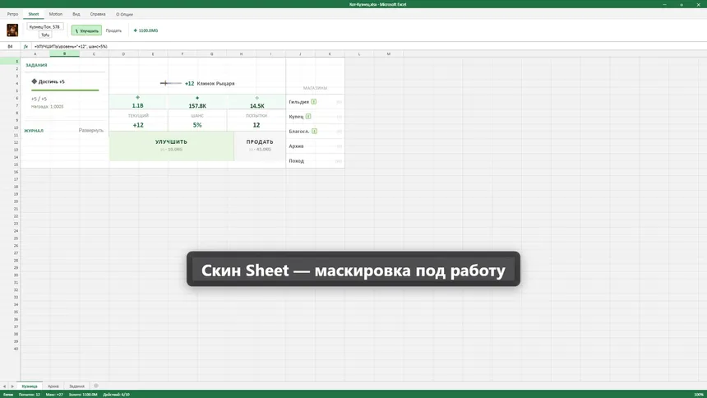Open the Motion ribbon tab
Image resolution: width=707 pixels, height=398 pixels.
click(55, 14)
